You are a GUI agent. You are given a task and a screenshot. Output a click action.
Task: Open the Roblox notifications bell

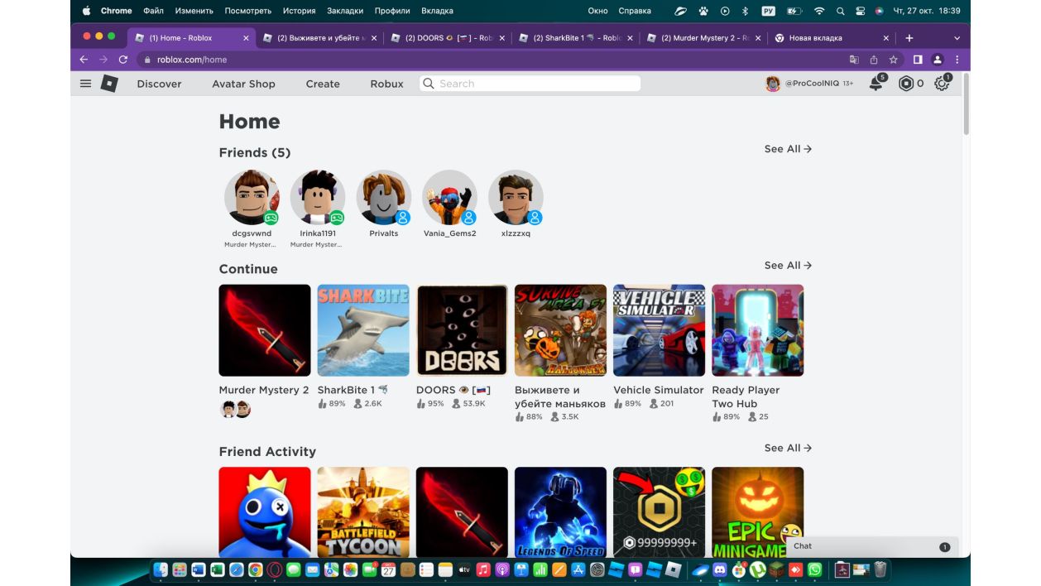875,84
